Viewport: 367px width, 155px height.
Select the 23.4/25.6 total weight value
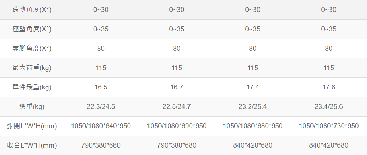[329, 107]
